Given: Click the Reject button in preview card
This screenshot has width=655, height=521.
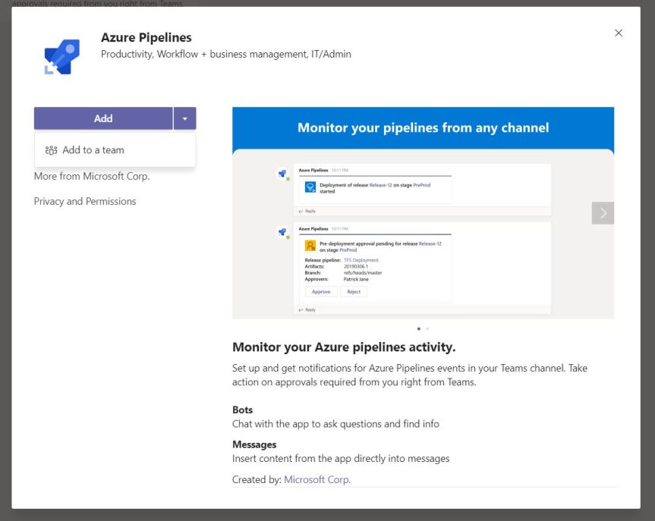Looking at the screenshot, I should 354,291.
